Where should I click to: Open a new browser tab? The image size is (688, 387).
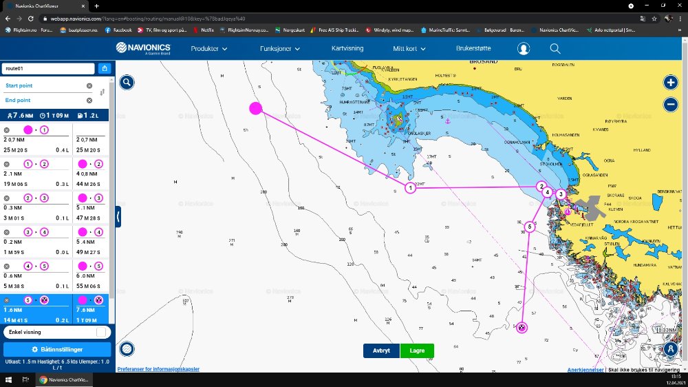coord(96,6)
